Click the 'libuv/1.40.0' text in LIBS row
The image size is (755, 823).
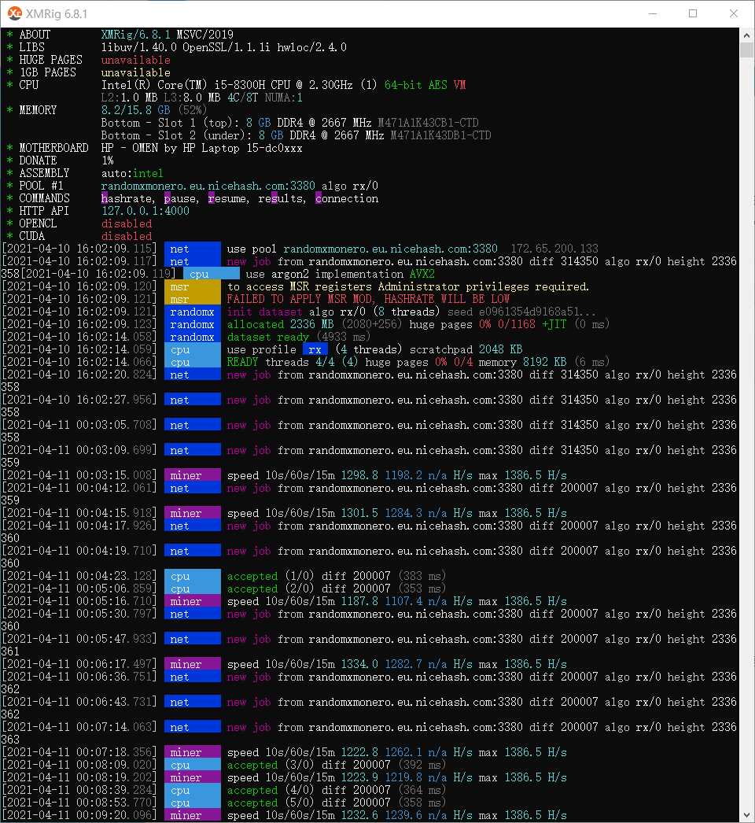[x=138, y=47]
